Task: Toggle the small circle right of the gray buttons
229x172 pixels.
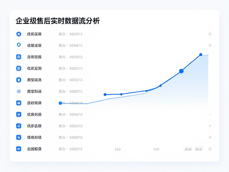Action: [x=210, y=149]
